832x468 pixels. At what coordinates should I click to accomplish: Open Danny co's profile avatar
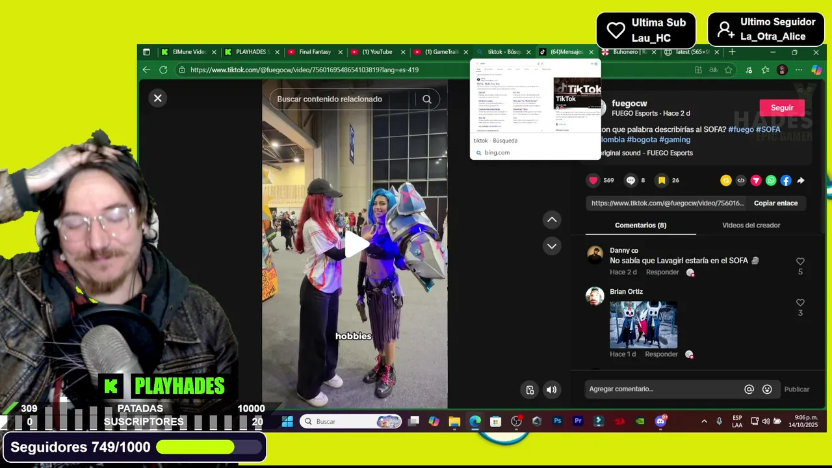[x=595, y=255]
